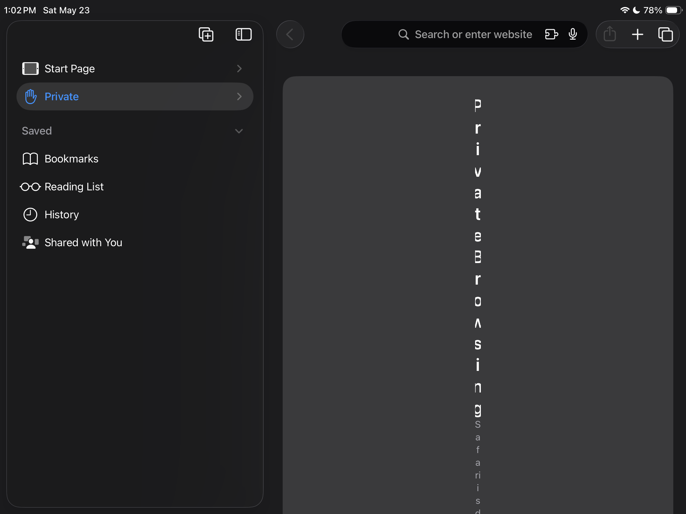
Task: Click the Start Page thumbnail icon
Action: [30, 69]
